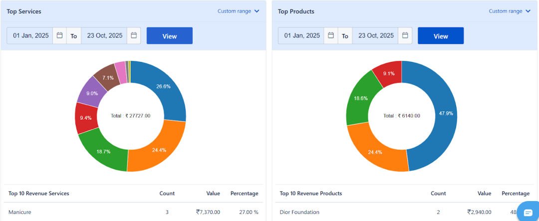Open calendar for Top Services start date
The width and height of the screenshot is (539, 221).
click(59, 35)
